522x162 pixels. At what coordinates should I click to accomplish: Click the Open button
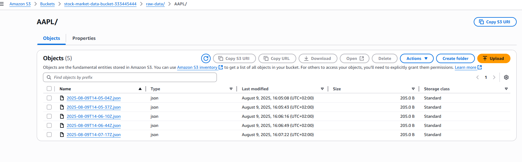coord(355,58)
